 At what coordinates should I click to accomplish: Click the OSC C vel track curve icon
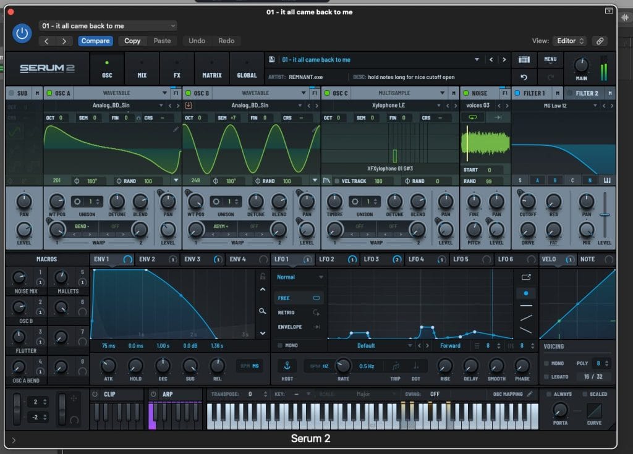pos(326,180)
